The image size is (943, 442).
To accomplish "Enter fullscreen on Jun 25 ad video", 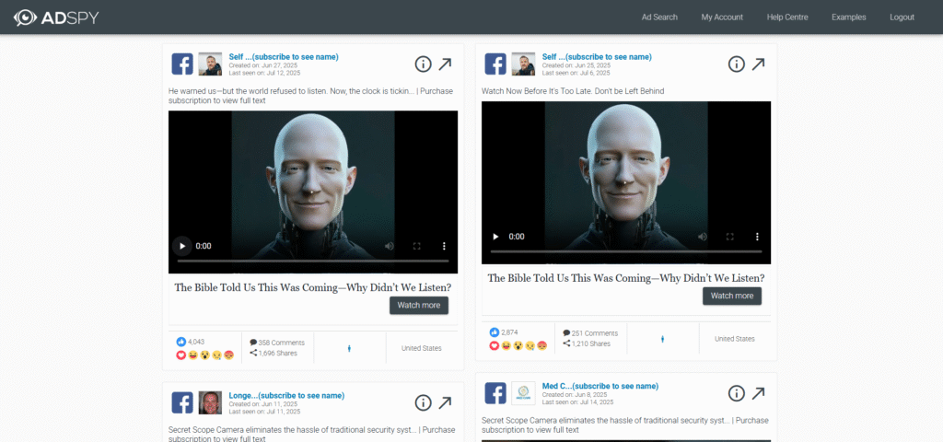I will point(729,237).
